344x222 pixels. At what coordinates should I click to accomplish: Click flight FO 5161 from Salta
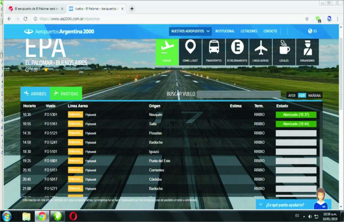(169, 124)
